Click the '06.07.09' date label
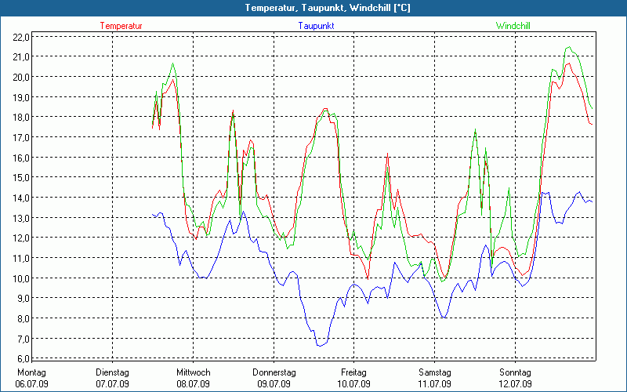Screen dimensions: 627x392 click(31, 384)
